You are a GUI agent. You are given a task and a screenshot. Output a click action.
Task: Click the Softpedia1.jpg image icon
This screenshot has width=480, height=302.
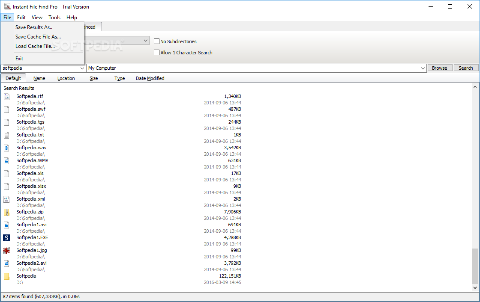(x=6, y=251)
